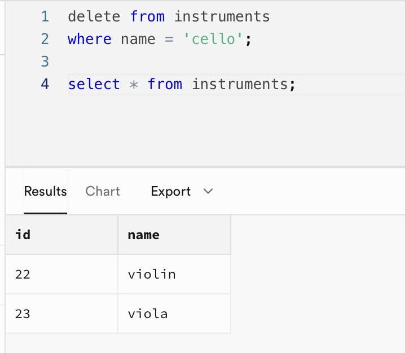Select the Results tab
This screenshot has width=405, height=353.
(x=45, y=192)
